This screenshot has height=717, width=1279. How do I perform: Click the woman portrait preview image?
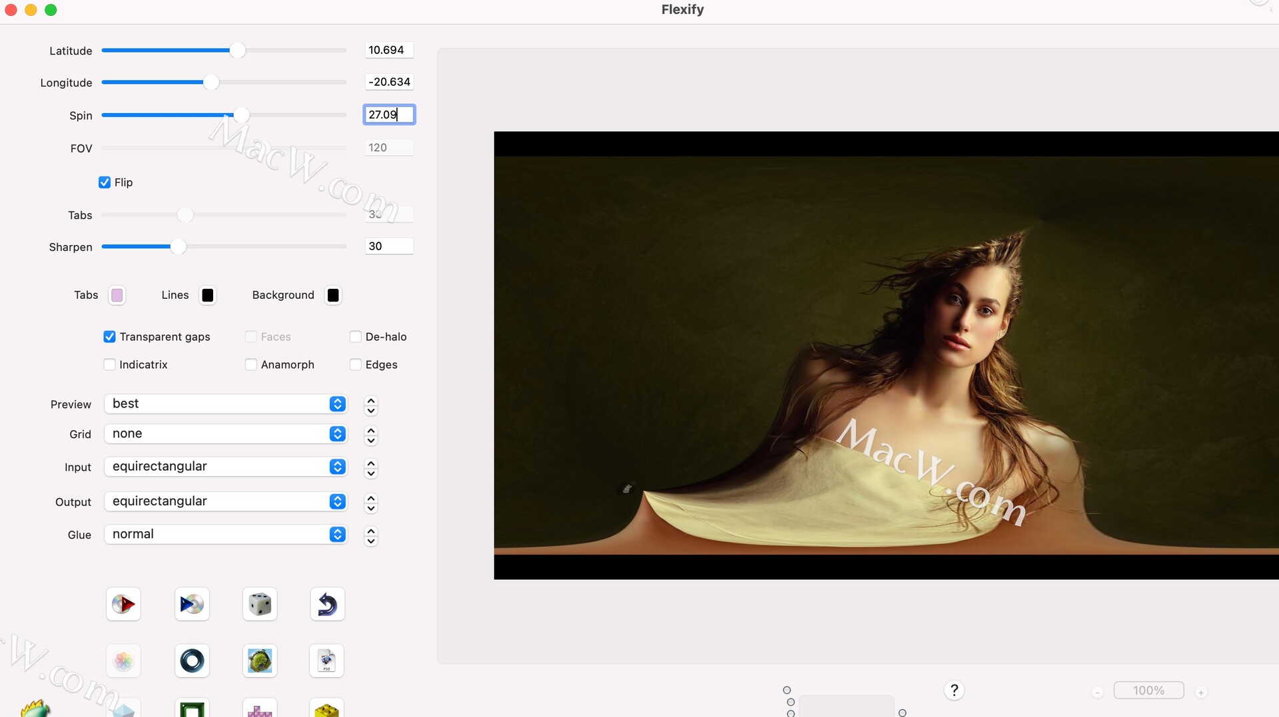tap(886, 356)
